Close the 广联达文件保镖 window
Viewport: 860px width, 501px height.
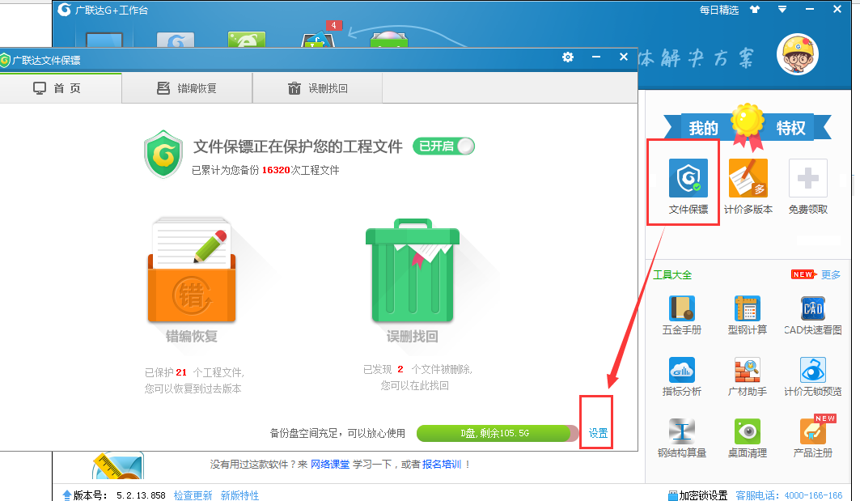pyautogui.click(x=624, y=57)
